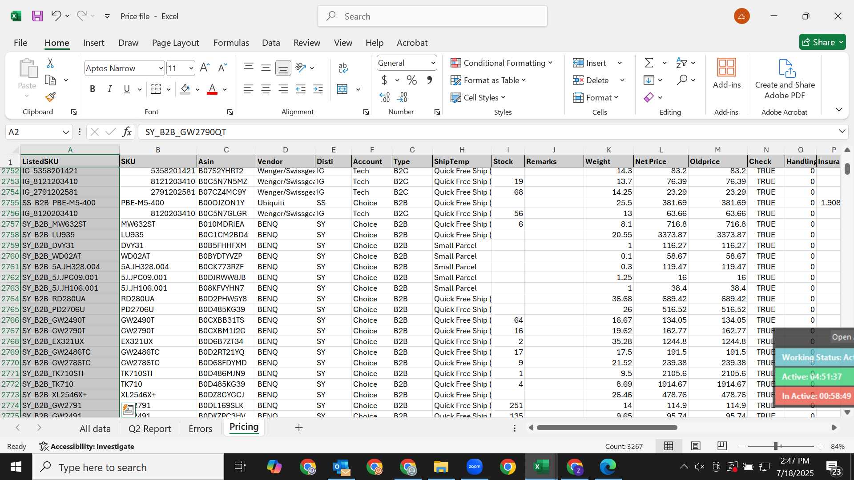Open the Q2 Report sheet tab
The image size is (854, 480).
coord(149,428)
